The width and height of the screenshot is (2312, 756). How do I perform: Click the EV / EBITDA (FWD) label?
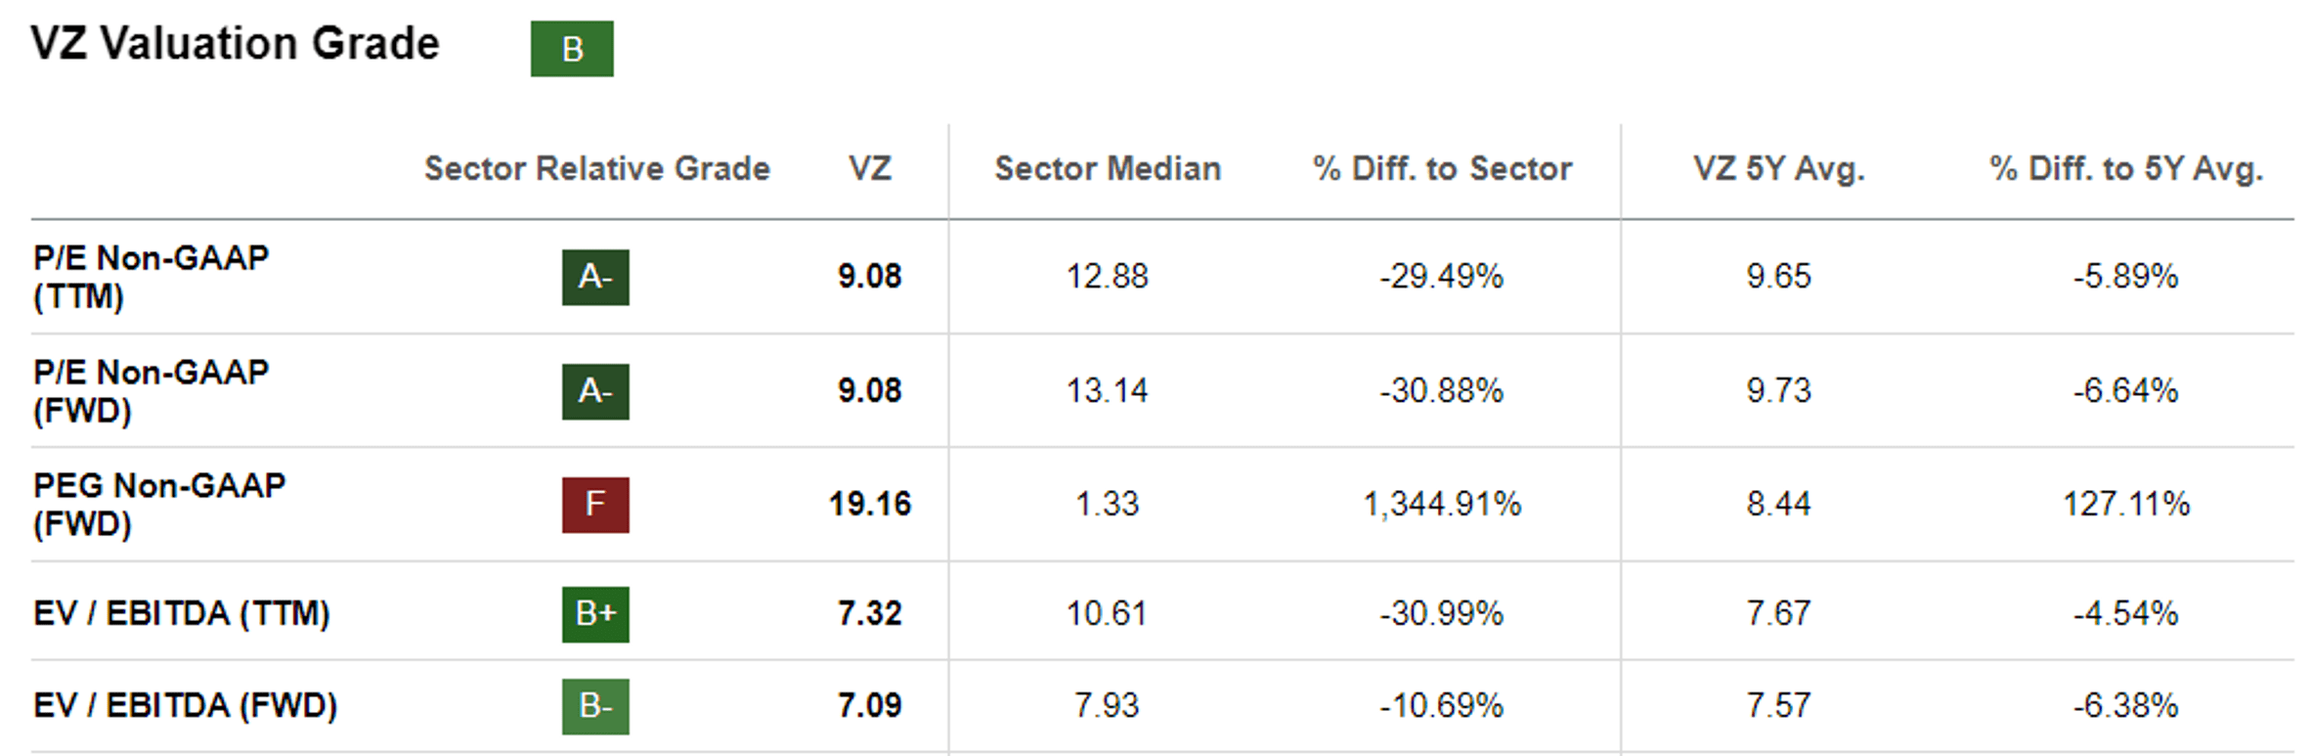tap(186, 705)
